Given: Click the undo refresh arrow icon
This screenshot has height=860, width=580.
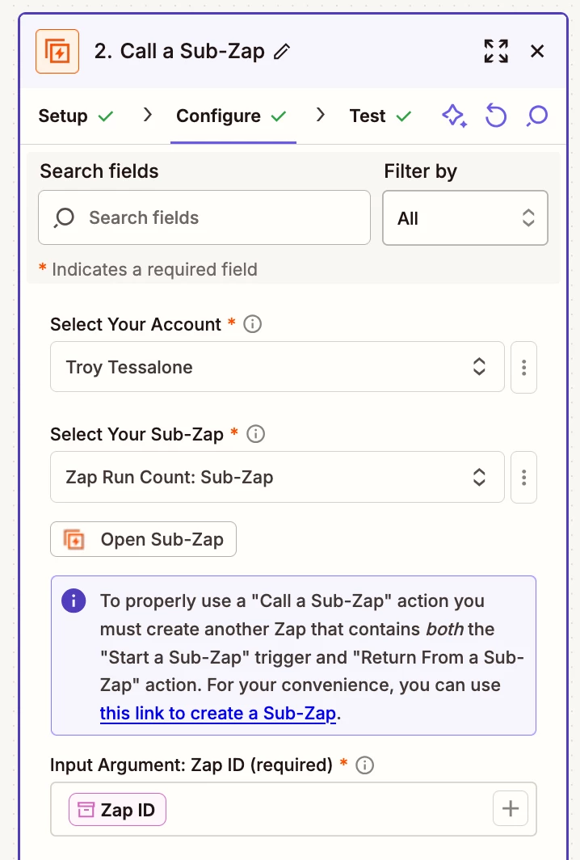Looking at the screenshot, I should click(x=495, y=116).
